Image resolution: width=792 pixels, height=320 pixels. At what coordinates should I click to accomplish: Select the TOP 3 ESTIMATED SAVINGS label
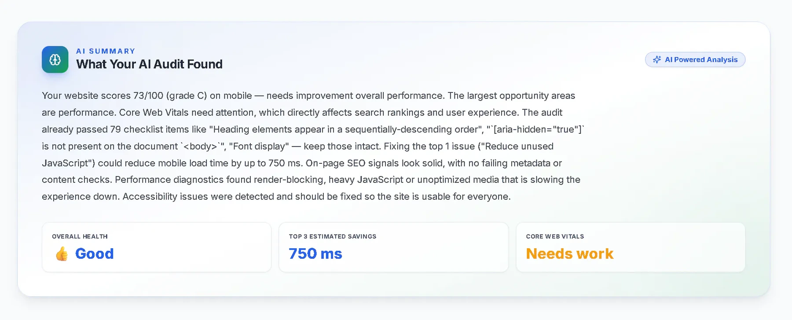(x=333, y=236)
